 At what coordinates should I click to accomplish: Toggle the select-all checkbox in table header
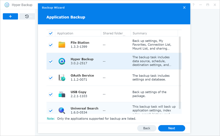click(x=51, y=33)
